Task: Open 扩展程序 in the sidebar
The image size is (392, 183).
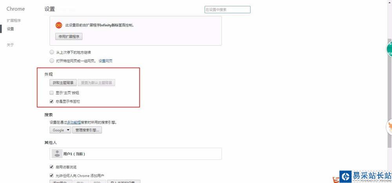Action: 14,20
